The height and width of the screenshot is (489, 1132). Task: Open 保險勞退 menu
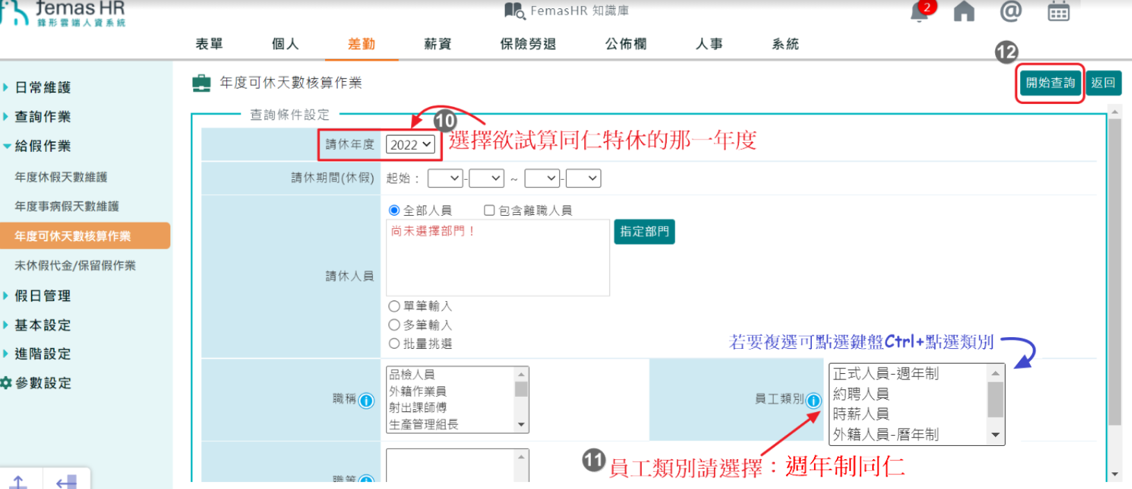(x=528, y=44)
